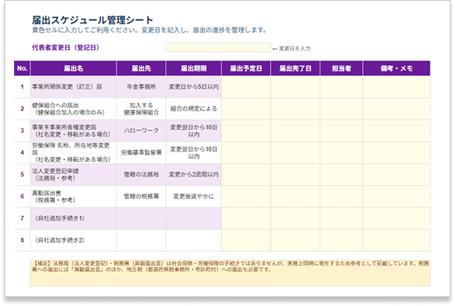Viewport: 455px width, 306px height.
Task: Select the 届出完了日 cell for row 1
Action: (x=295, y=87)
